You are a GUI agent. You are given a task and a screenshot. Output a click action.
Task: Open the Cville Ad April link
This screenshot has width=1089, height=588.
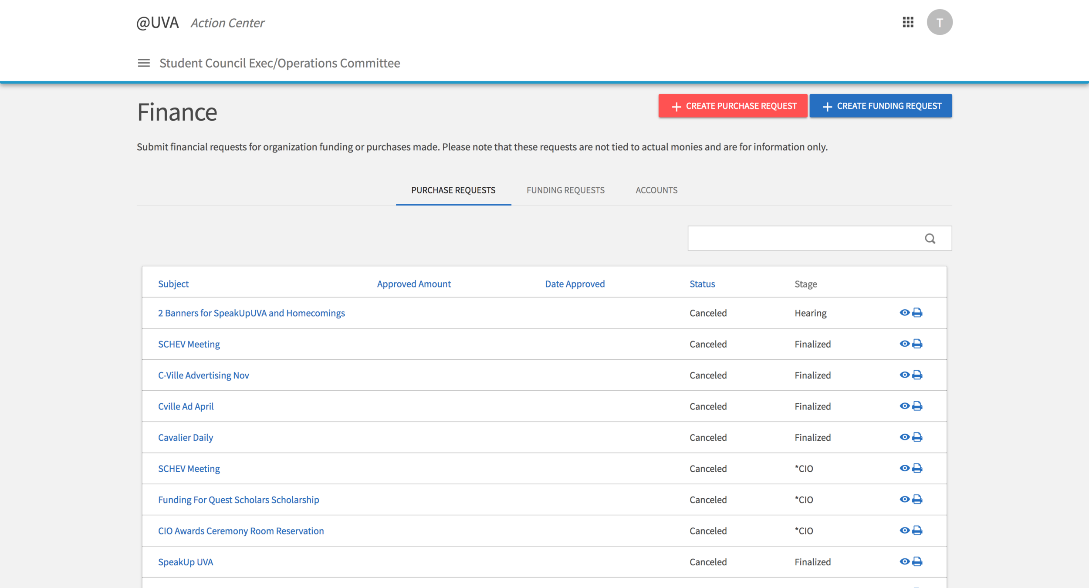[x=186, y=406]
